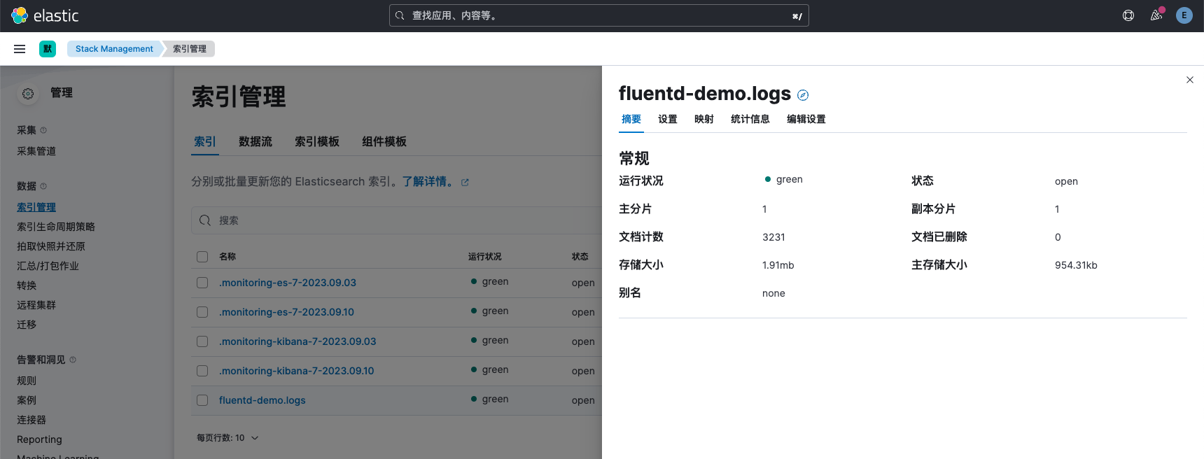1204x459 pixels.
Task: Select the 数据流 tab
Action: (255, 142)
